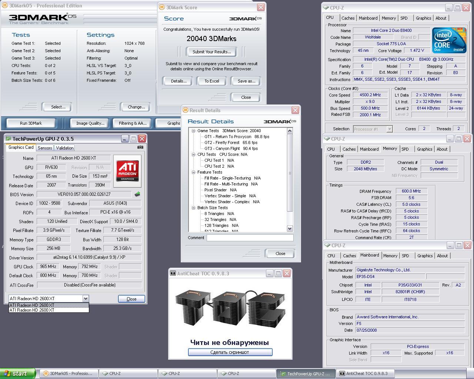474x379 pixels.
Task: Click the Details button in Score window
Action: pyautogui.click(x=178, y=81)
